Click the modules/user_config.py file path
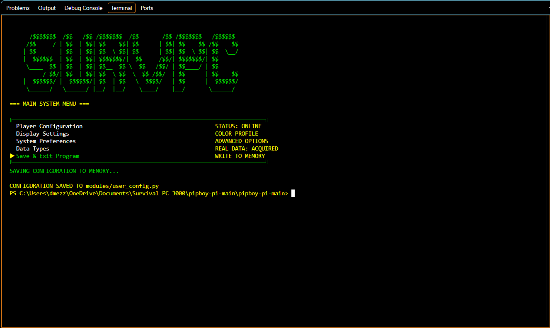This screenshot has height=328, width=550. pos(122,186)
